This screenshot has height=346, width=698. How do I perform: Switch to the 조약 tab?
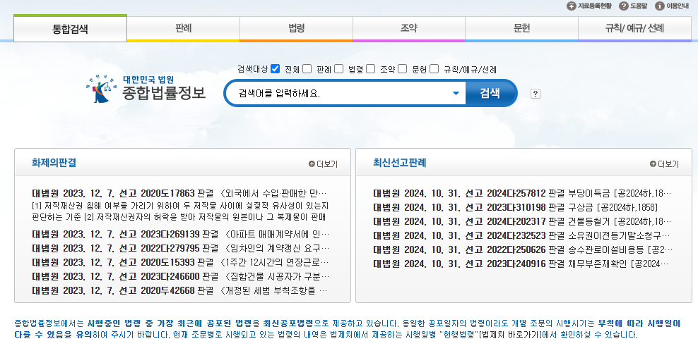click(409, 29)
